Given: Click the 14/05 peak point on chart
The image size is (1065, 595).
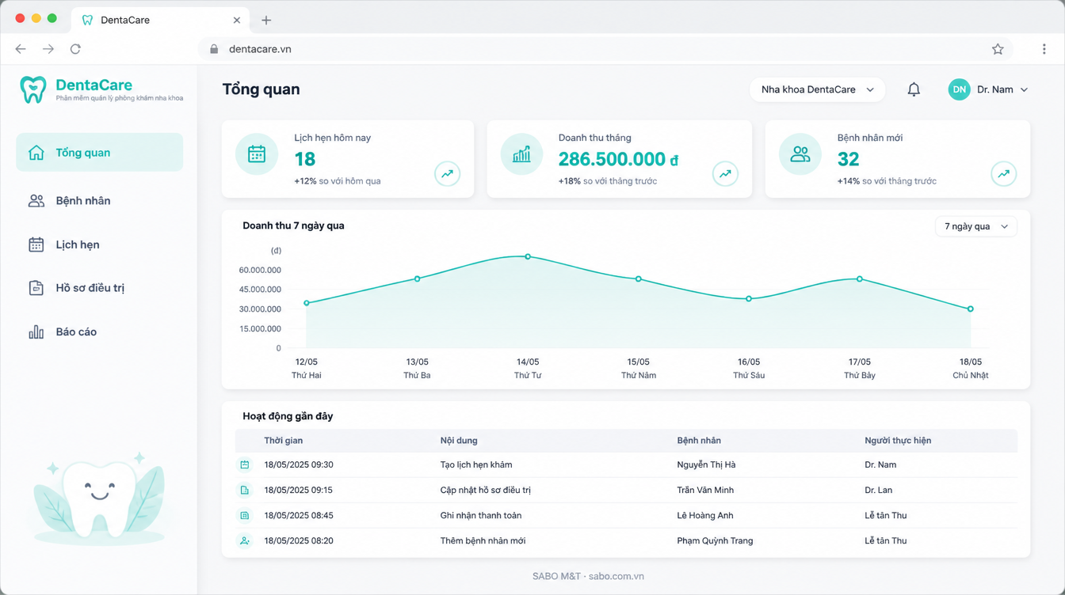Looking at the screenshot, I should (528, 257).
